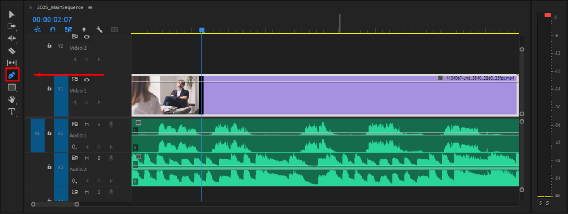Open Audio 2 show keyframes menu
This screenshot has height=214, width=568.
point(75,180)
